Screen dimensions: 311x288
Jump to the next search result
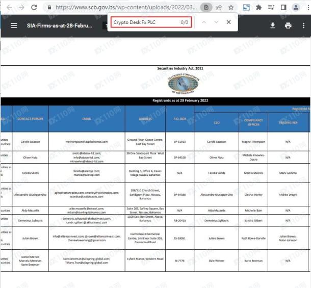click(x=216, y=22)
